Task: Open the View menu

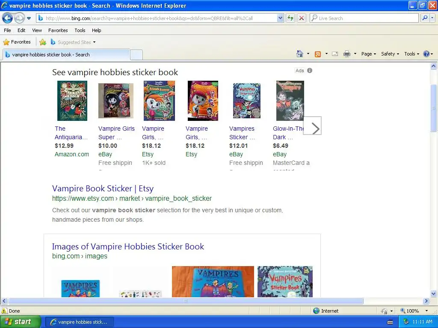Action: click(37, 30)
